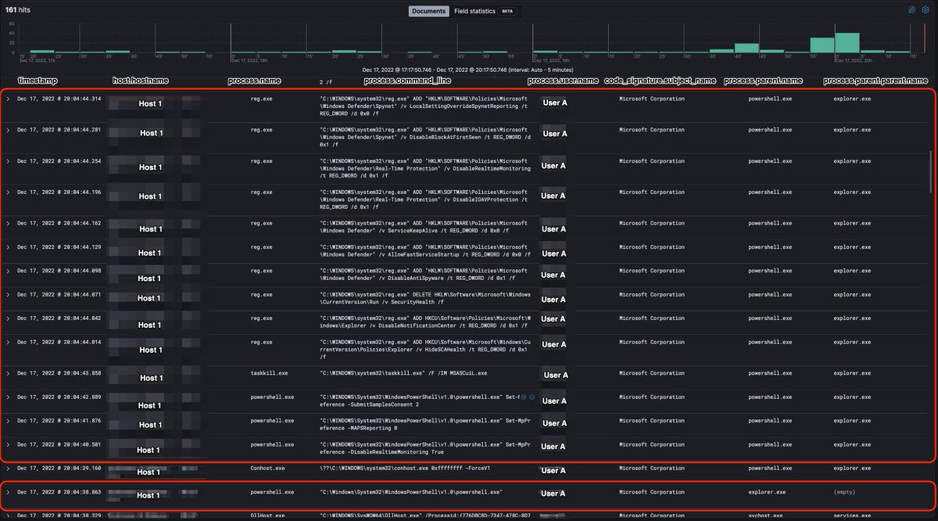Image resolution: width=938 pixels, height=521 pixels.
Task: Expand the document at 20:04:44.314
Action: (x=8, y=99)
